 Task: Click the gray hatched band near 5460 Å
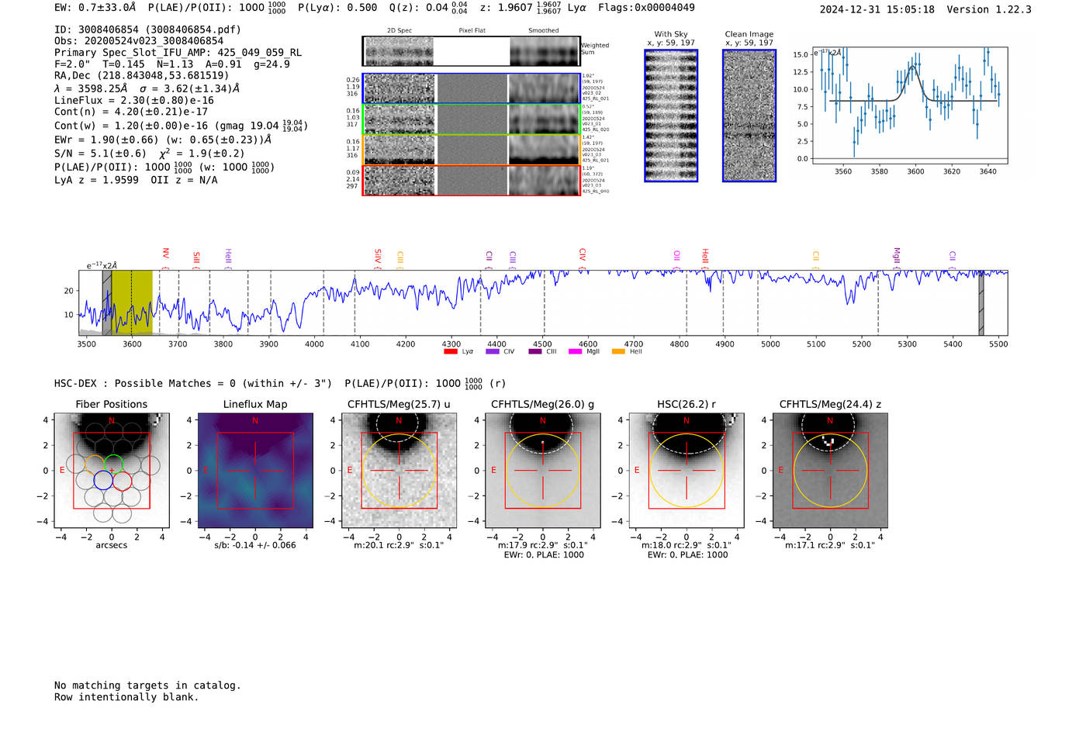pyautogui.click(x=981, y=302)
